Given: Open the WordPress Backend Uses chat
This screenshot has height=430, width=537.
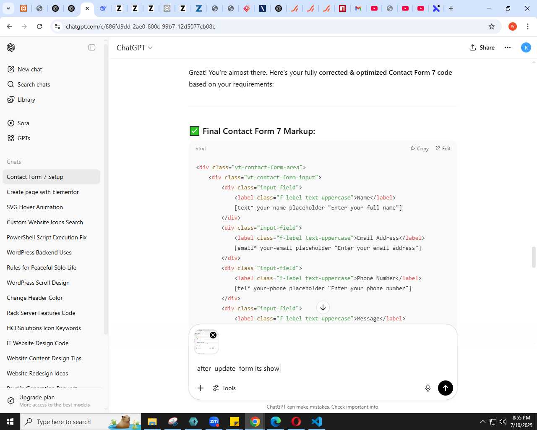Looking at the screenshot, I should click(x=51, y=252).
